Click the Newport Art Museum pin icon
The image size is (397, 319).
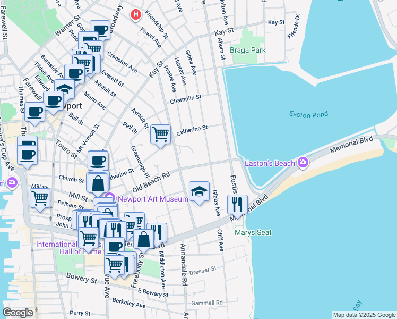pos(110,198)
